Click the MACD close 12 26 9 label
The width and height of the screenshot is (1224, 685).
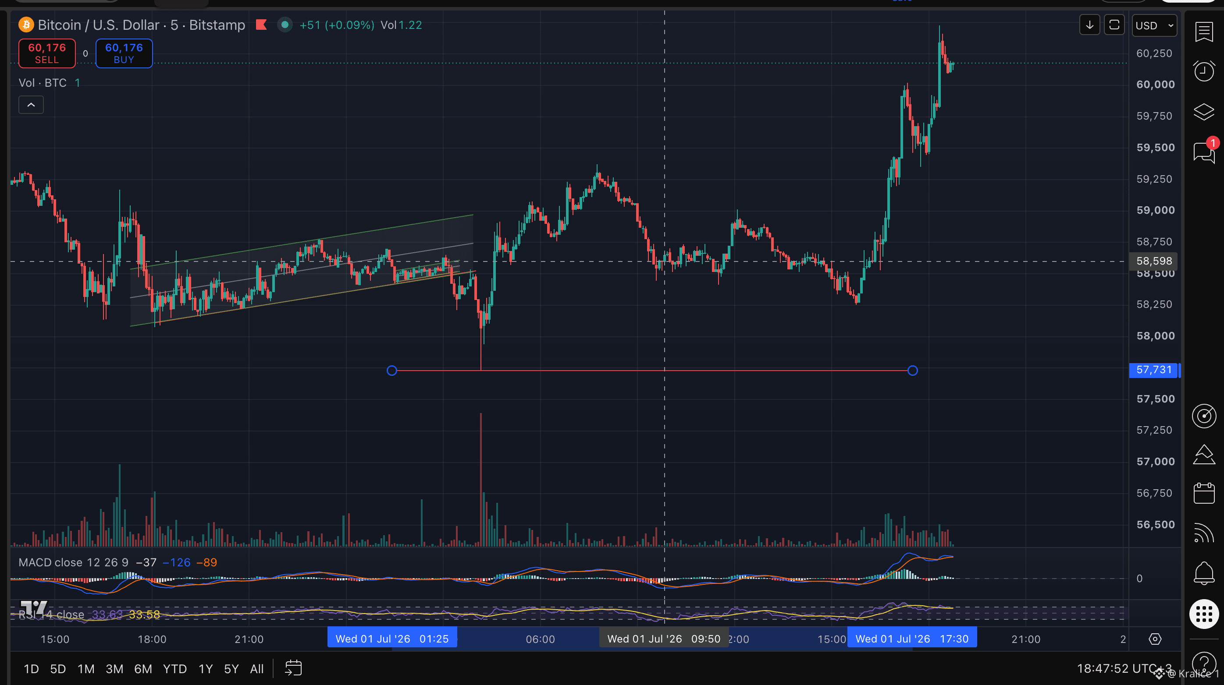(x=74, y=562)
